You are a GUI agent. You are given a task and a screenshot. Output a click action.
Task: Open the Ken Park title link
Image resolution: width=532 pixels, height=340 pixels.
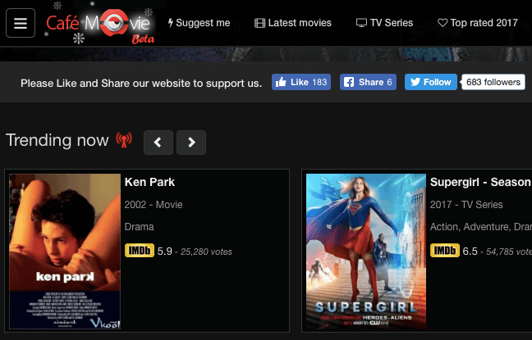(149, 182)
